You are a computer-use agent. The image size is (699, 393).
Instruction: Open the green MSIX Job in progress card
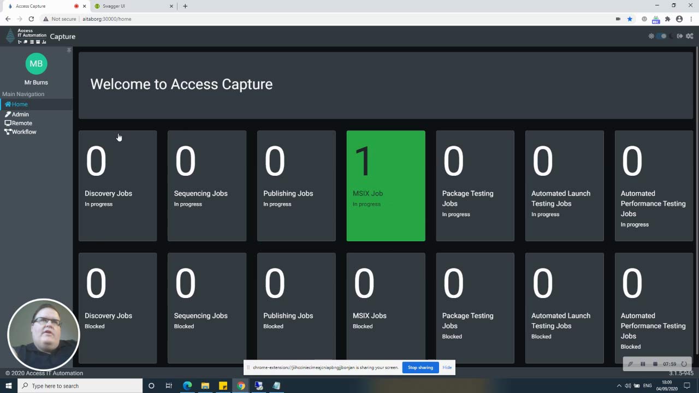[386, 186]
